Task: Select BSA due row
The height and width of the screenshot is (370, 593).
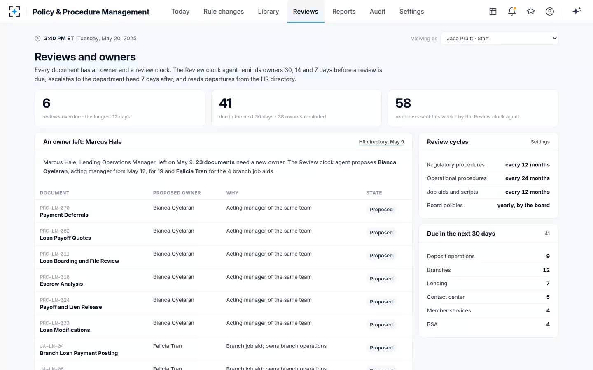Action: click(488, 324)
